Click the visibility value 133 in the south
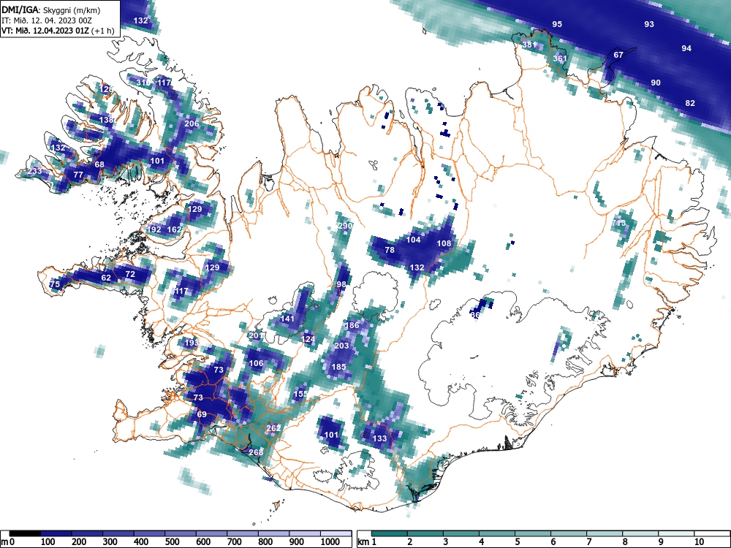This screenshot has width=731, height=548. pos(380,438)
